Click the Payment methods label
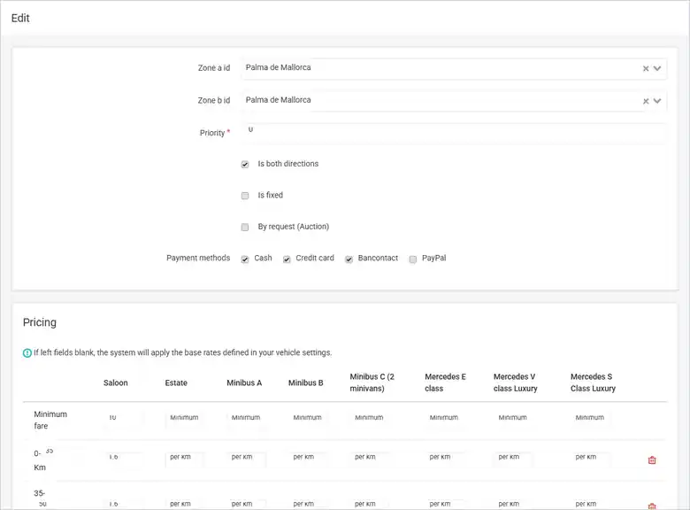The height and width of the screenshot is (510, 690). point(198,258)
